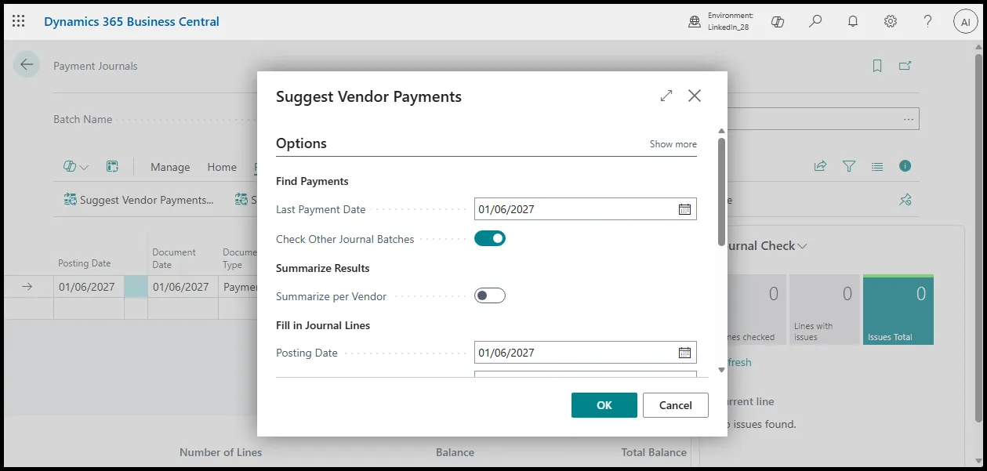Show more options in dialog
The height and width of the screenshot is (471, 987).
tap(673, 144)
